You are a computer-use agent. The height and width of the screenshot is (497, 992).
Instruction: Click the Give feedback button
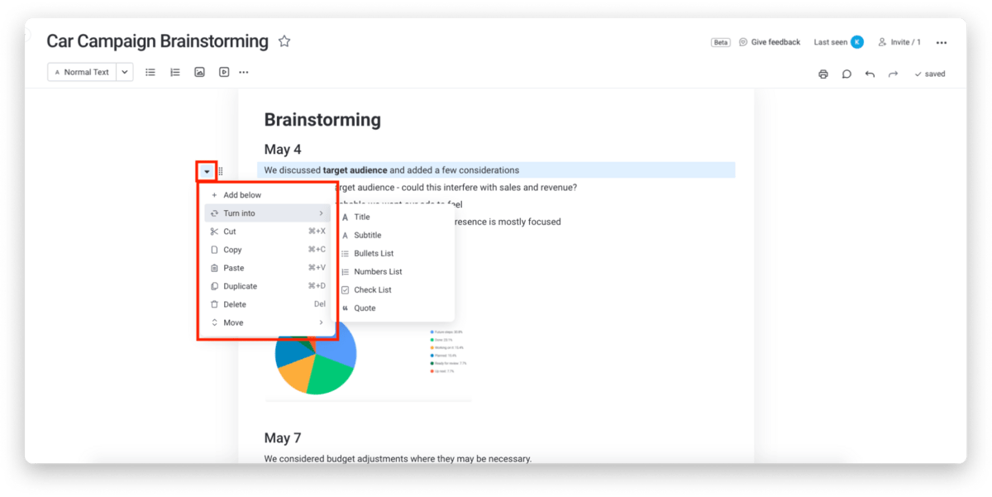(x=770, y=42)
